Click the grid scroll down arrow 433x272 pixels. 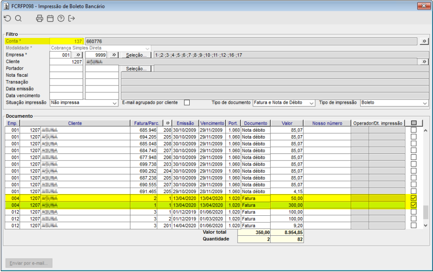(x=426, y=225)
